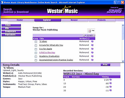125x98 pixels.
Task: Play the 2:29 version of track 3
Action: click(110, 80)
